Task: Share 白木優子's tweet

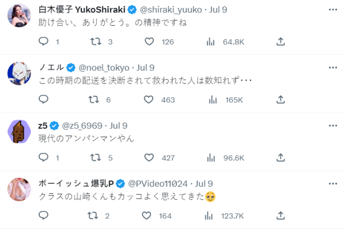Action: click(x=280, y=41)
